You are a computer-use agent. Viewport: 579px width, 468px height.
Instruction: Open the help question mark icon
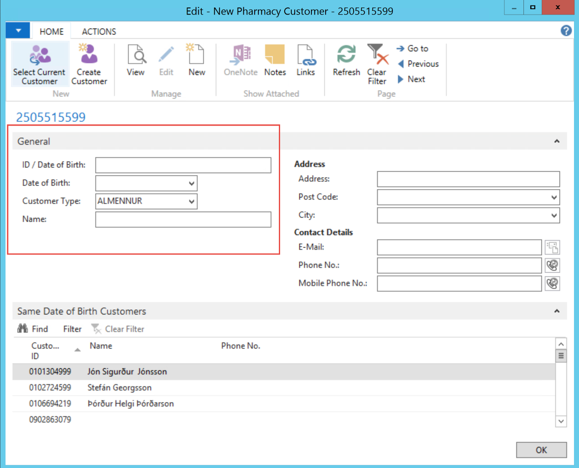coord(566,30)
